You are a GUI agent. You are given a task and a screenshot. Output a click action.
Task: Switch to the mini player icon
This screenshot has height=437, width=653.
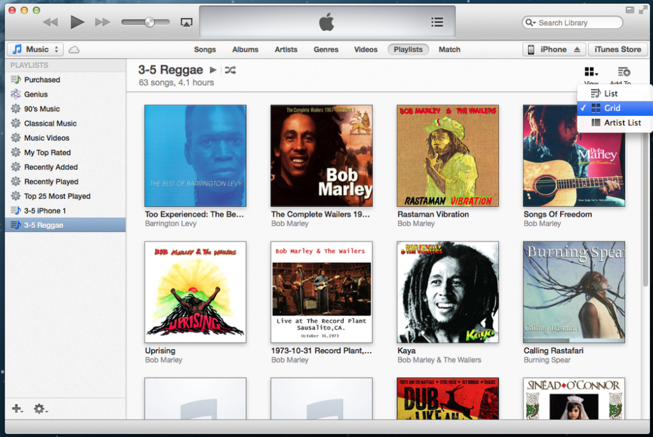tap(629, 10)
